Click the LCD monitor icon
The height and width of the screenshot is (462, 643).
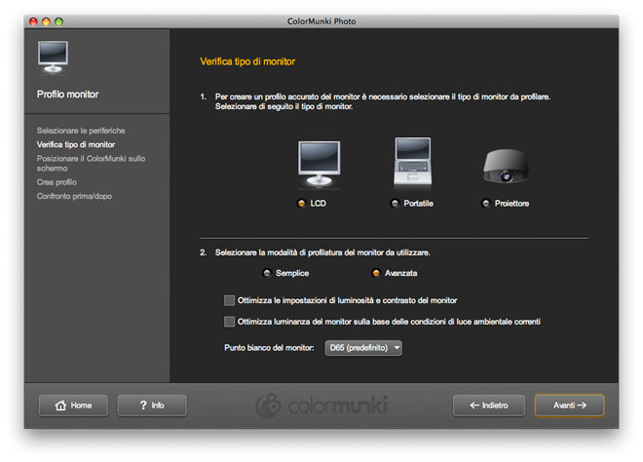(x=319, y=165)
